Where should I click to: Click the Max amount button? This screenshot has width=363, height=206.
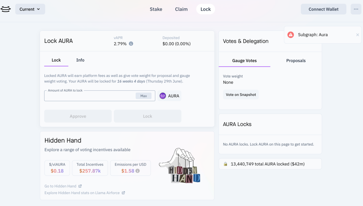[144, 96]
